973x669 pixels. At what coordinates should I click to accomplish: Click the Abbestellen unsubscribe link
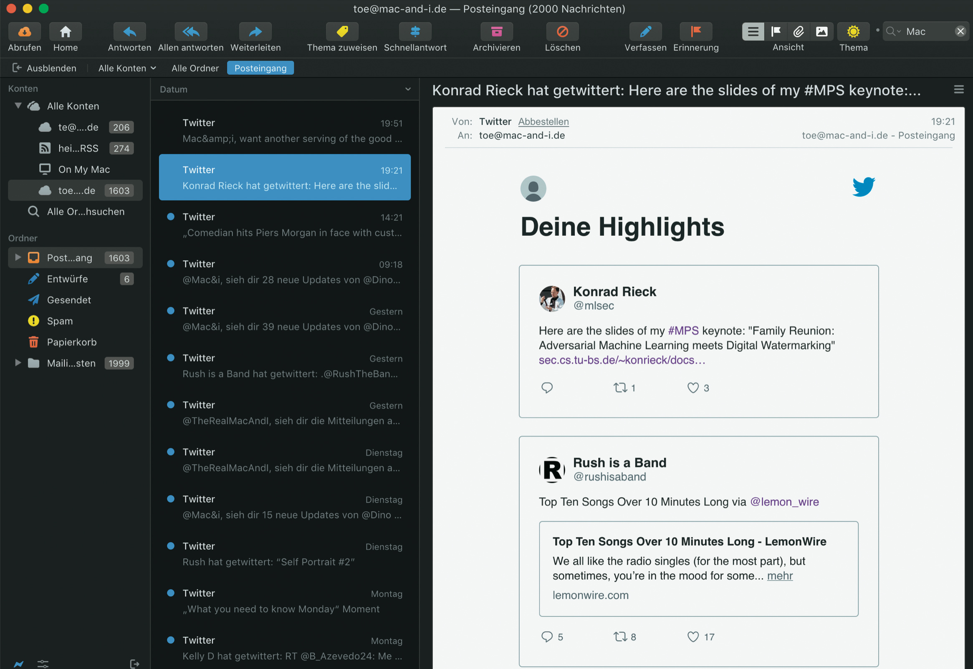tap(543, 121)
